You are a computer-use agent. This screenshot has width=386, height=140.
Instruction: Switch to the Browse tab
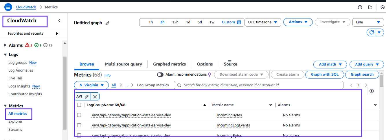pyautogui.click(x=87, y=64)
